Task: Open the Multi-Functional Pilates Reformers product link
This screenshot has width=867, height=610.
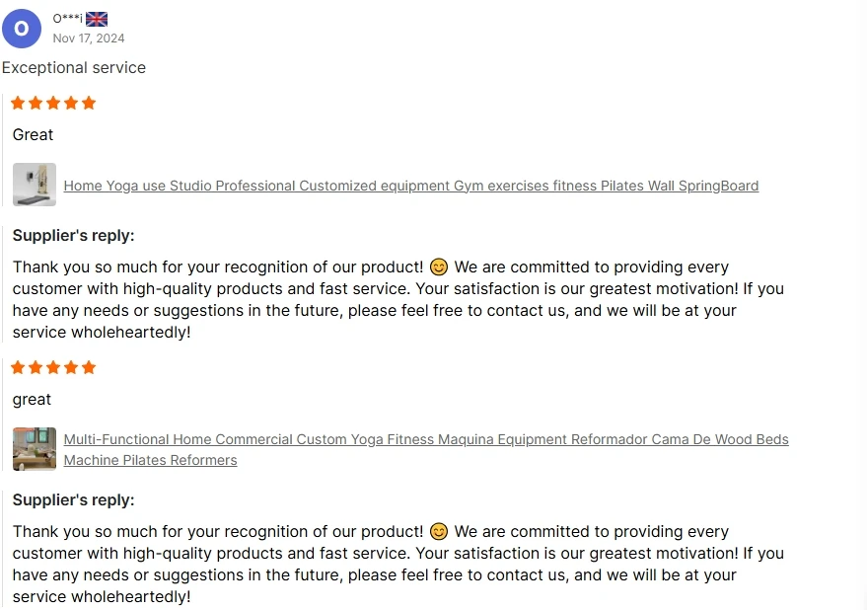Action: click(x=425, y=439)
